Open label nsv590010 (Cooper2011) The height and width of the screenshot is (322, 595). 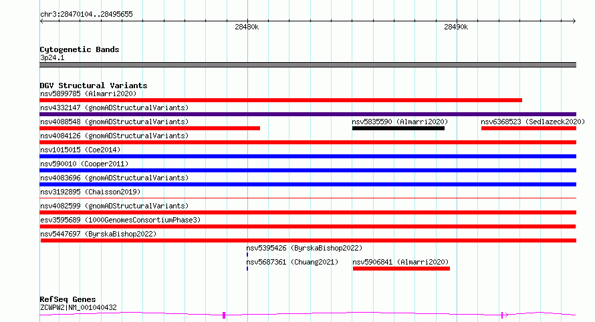click(84, 164)
